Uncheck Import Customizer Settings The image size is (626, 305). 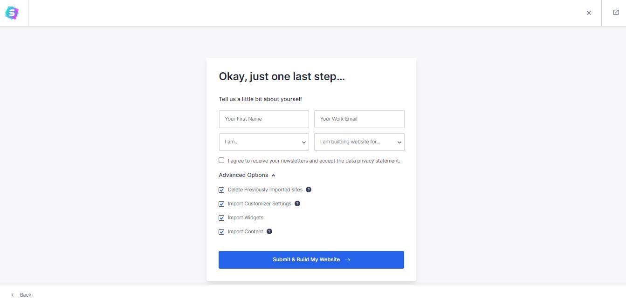click(221, 204)
